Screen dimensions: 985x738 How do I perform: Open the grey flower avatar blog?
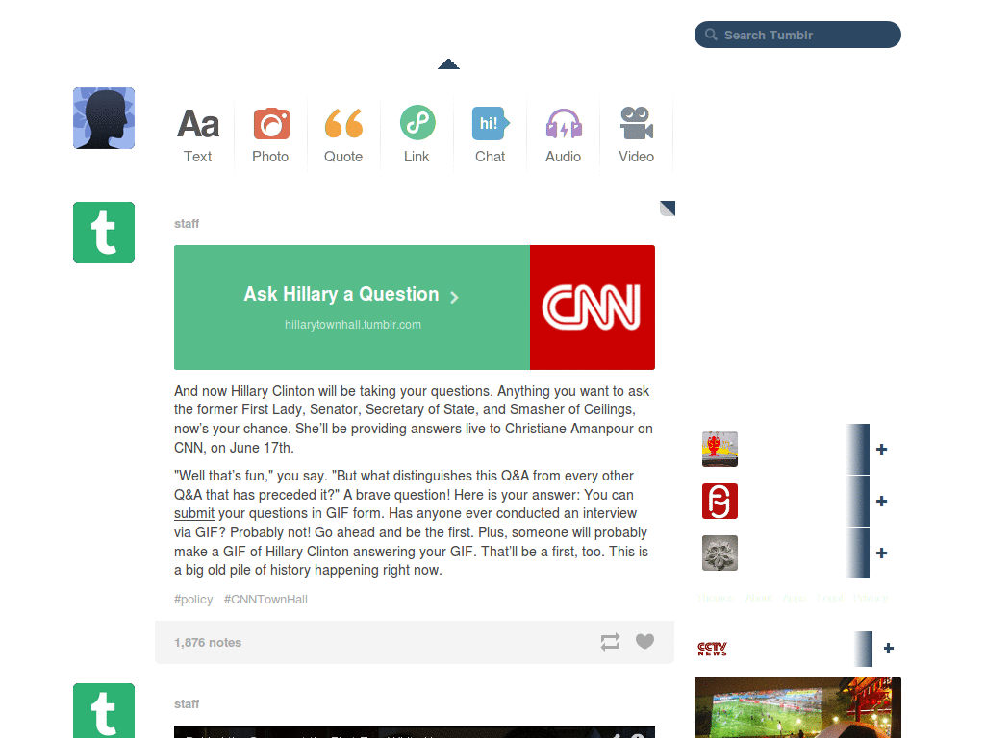pos(720,553)
